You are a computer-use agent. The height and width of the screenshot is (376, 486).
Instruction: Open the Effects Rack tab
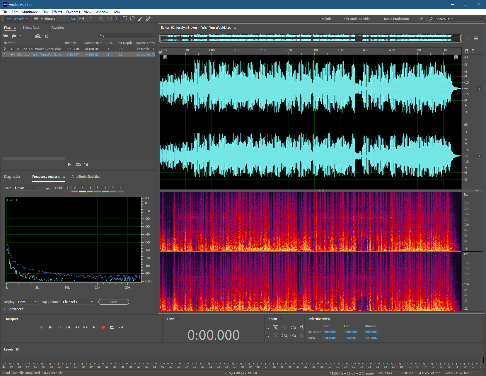[31, 28]
